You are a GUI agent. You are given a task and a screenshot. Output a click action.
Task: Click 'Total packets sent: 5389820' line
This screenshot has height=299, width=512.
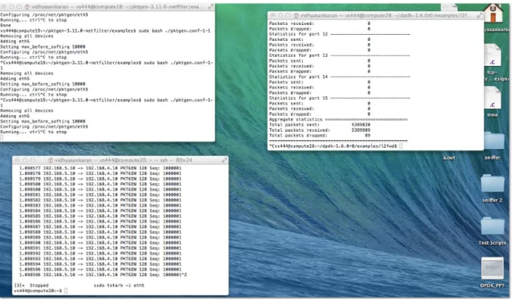point(320,125)
